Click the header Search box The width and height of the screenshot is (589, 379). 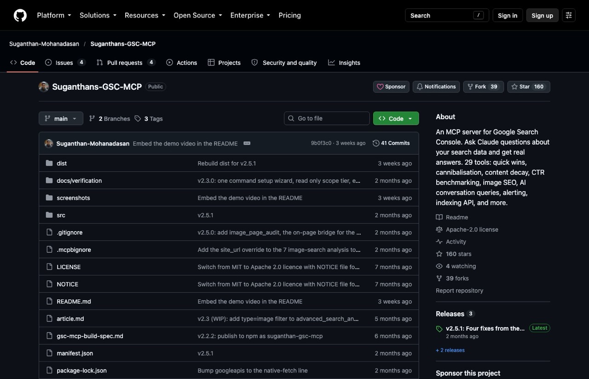pos(446,15)
